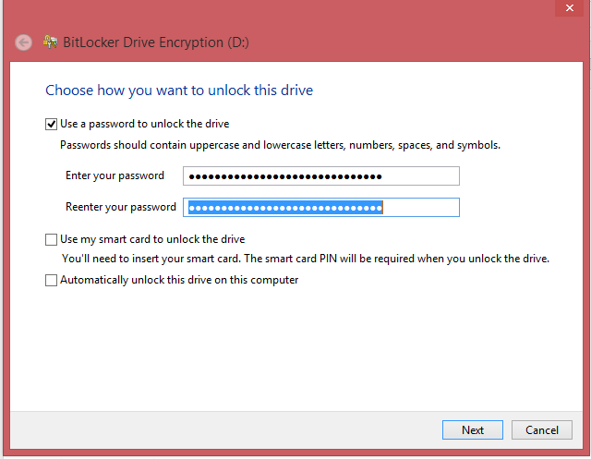The height and width of the screenshot is (459, 591).
Task: Click the BitLocker key-and-lock icon
Action: (x=50, y=42)
